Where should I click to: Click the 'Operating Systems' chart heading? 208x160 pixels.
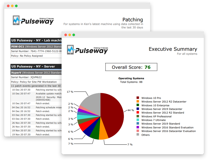coord(131,78)
